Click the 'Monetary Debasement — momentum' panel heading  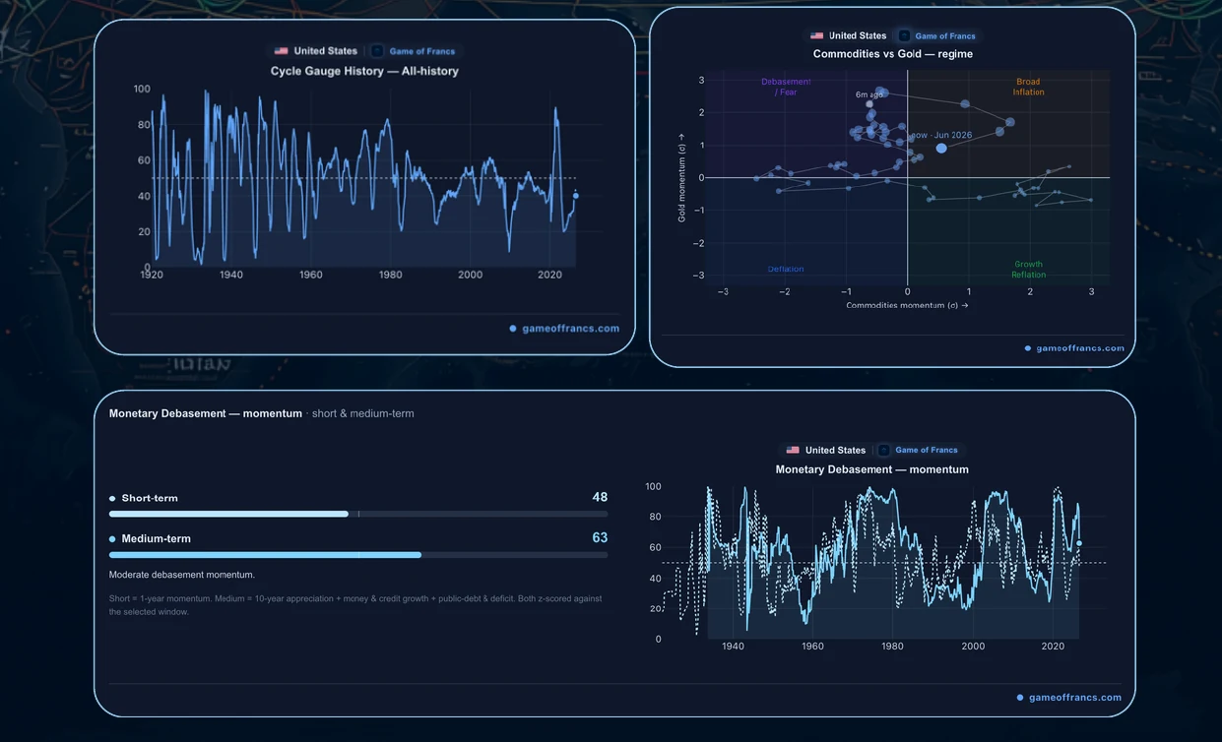point(206,413)
